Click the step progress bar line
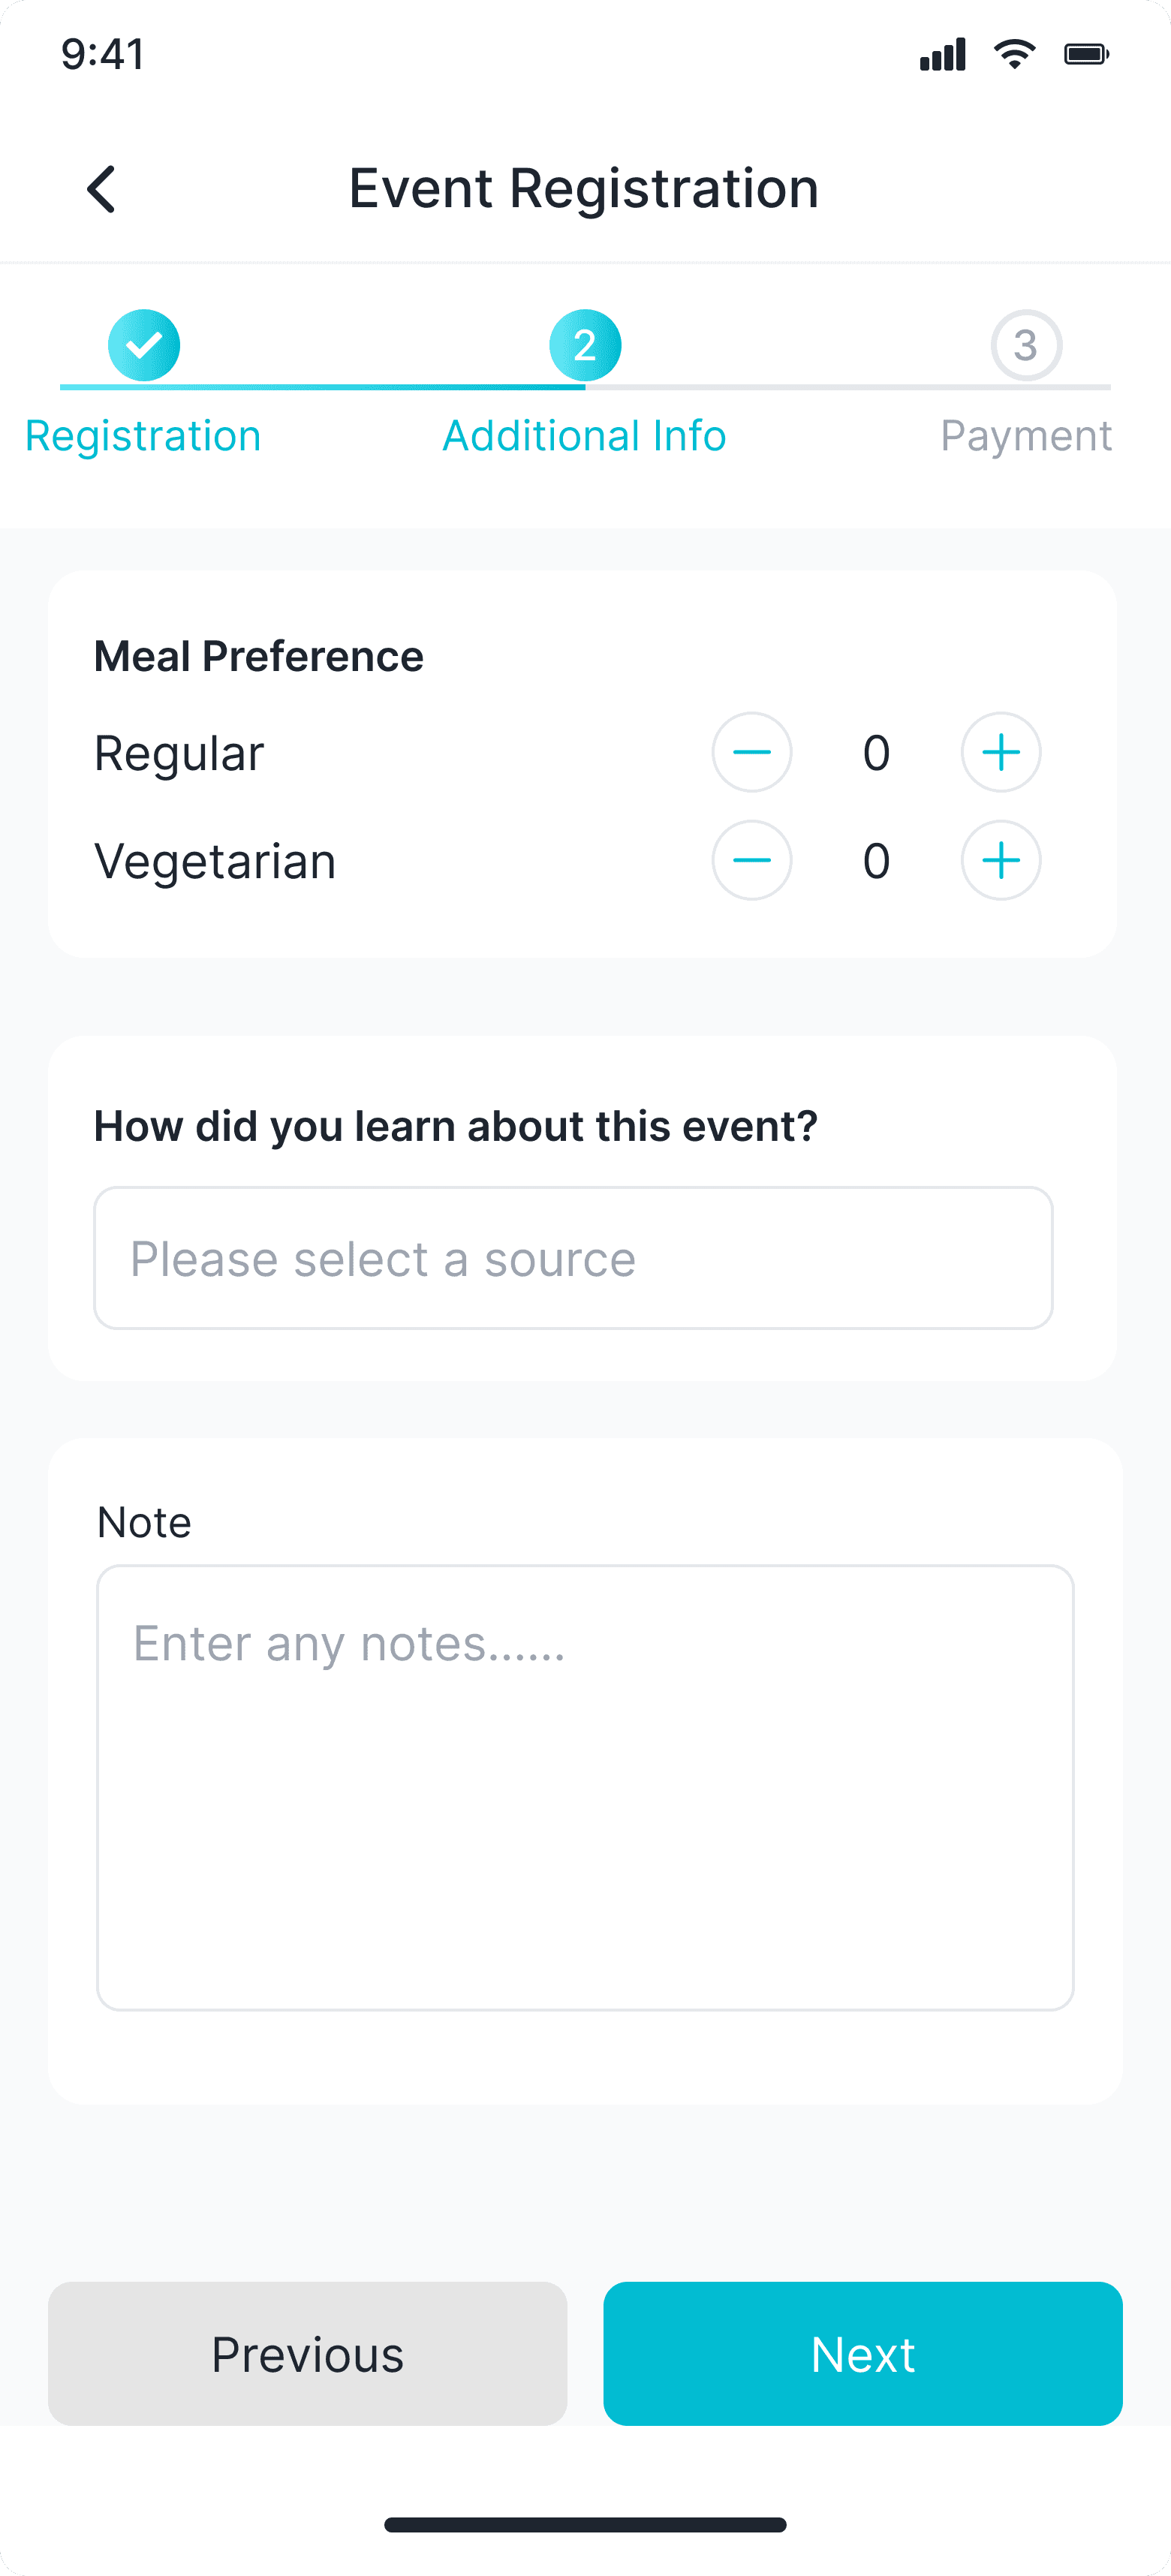This screenshot has width=1171, height=2576. pyautogui.click(x=800, y=387)
